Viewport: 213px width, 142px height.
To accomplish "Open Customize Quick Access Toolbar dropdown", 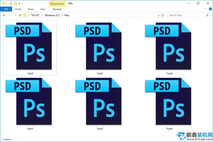I will 19,3.
